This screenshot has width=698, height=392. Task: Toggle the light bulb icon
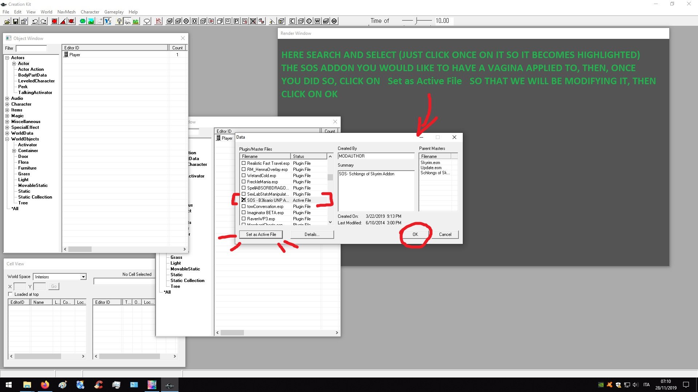(119, 21)
